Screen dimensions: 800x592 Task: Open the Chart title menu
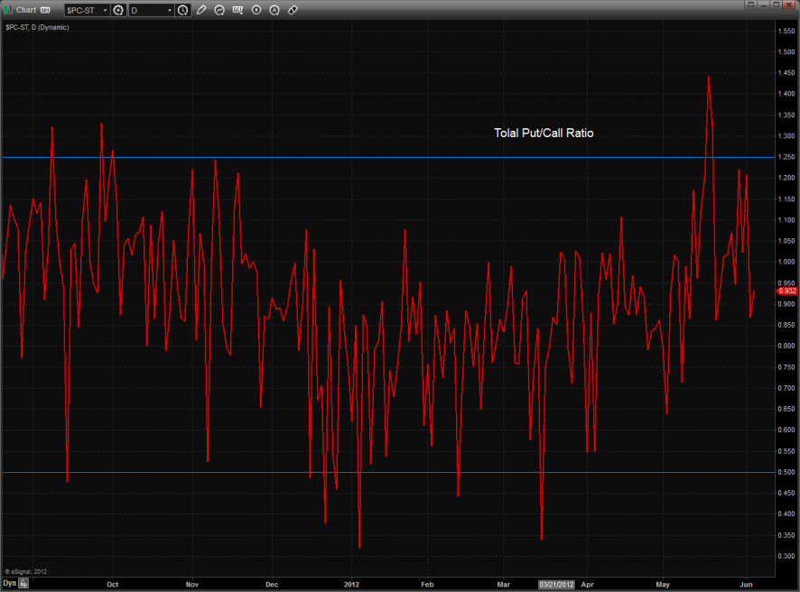(x=26, y=10)
